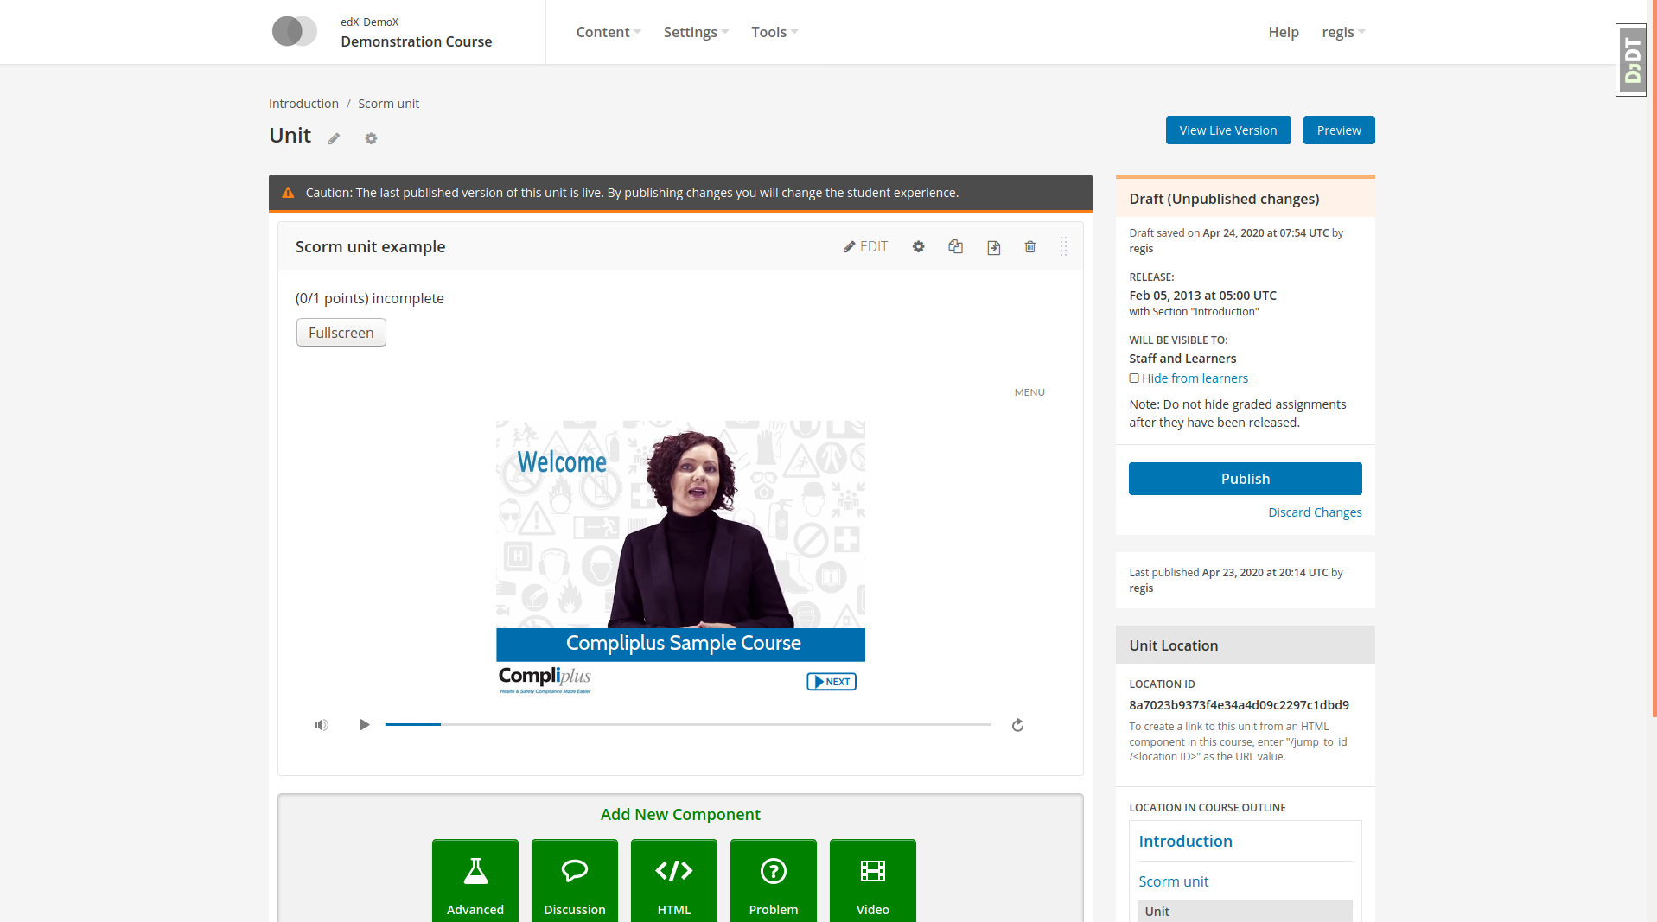This screenshot has width=1657, height=922.
Task: Click the Help menu item
Action: pyautogui.click(x=1283, y=32)
